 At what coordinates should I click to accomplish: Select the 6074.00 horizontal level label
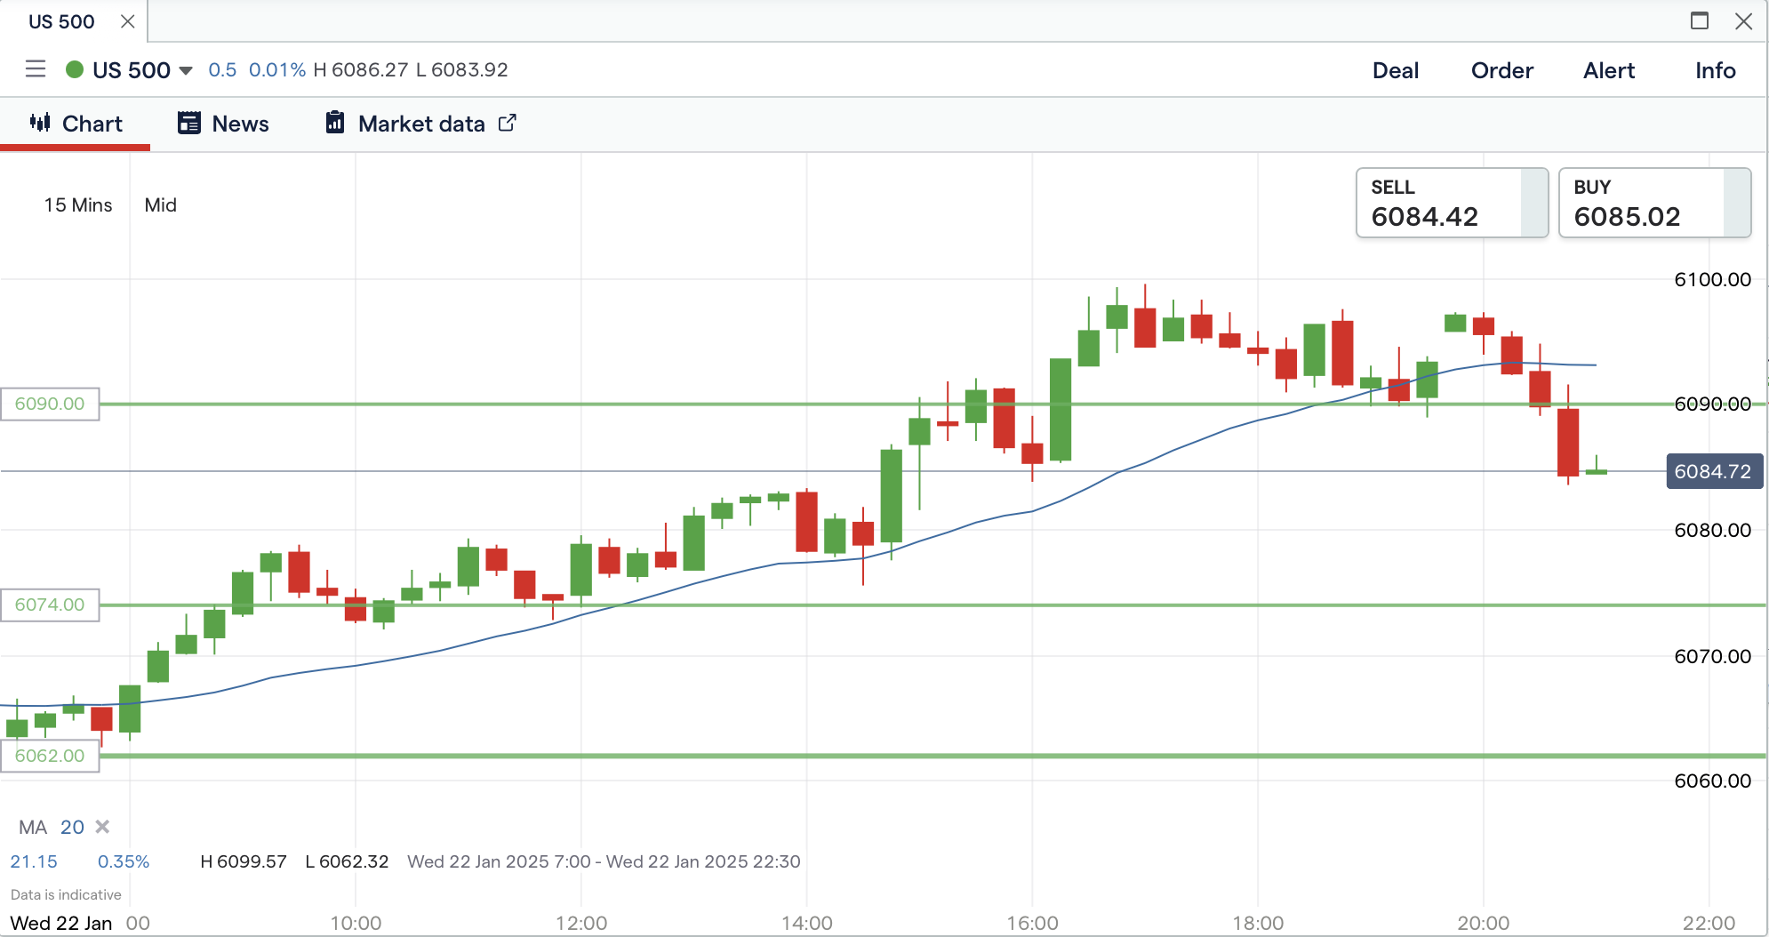coord(50,605)
